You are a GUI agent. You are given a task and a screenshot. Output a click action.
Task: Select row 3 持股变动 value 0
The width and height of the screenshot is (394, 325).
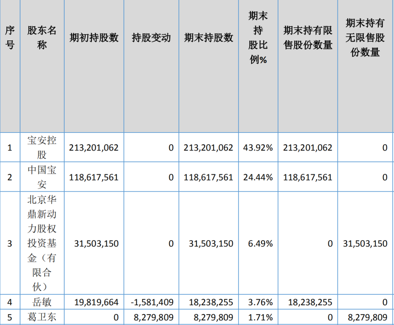[171, 244]
